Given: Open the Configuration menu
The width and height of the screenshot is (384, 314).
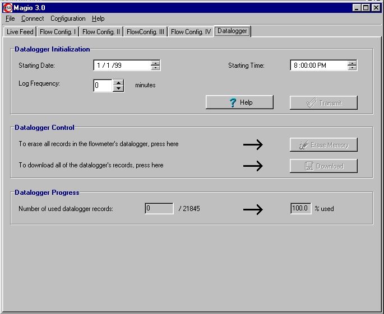Looking at the screenshot, I should pos(68,18).
